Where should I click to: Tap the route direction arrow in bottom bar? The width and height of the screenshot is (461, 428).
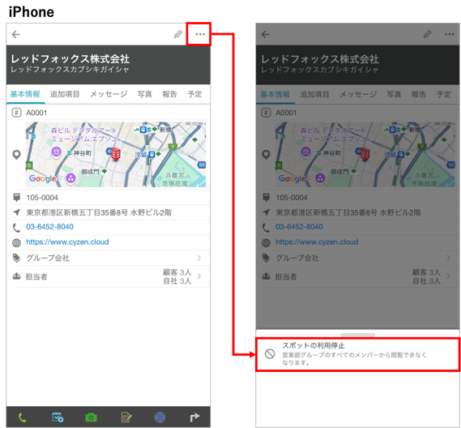[194, 417]
